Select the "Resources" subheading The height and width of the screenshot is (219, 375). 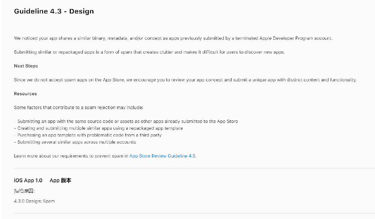click(x=25, y=94)
